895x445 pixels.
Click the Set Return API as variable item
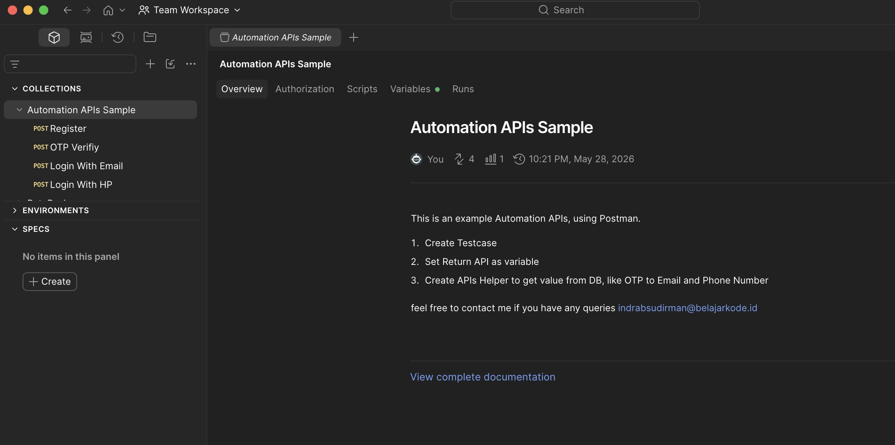tap(482, 262)
